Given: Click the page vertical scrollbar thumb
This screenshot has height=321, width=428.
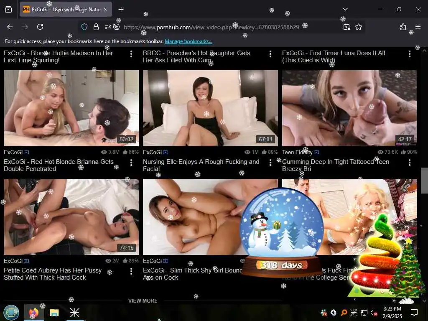Looking at the screenshot, I should click(x=424, y=181).
